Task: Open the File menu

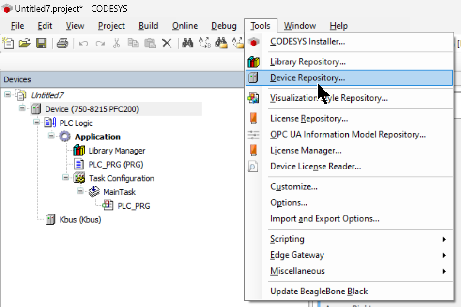Action: point(17,26)
